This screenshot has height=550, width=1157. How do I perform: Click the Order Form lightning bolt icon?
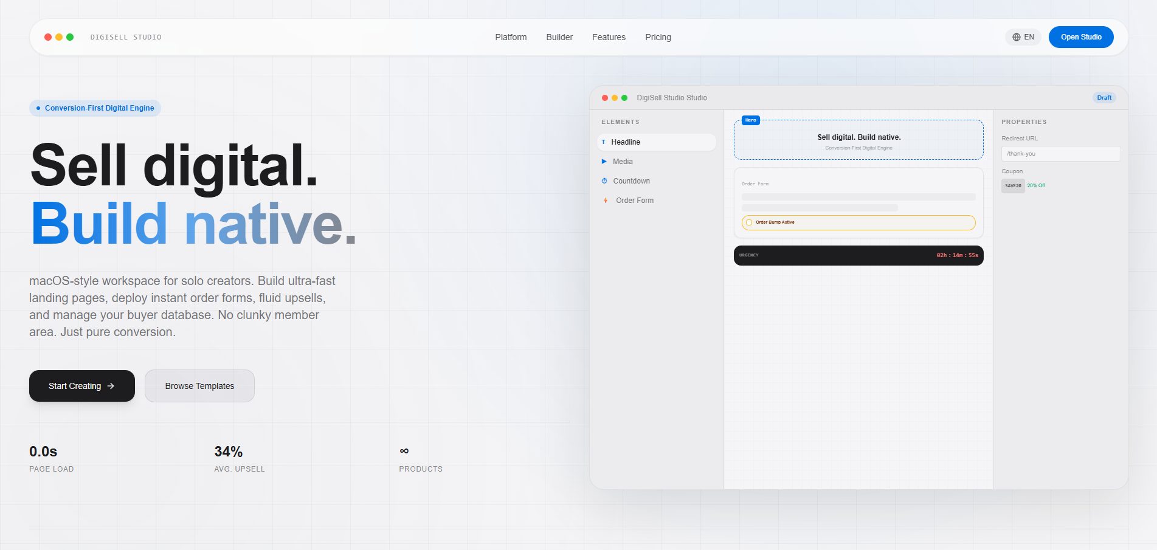pyautogui.click(x=606, y=201)
